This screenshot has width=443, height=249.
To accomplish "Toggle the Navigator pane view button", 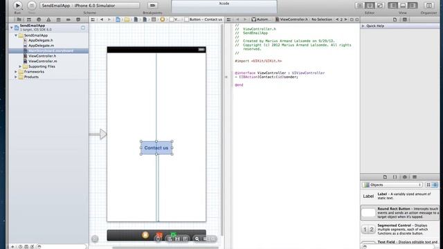I will [392, 6].
